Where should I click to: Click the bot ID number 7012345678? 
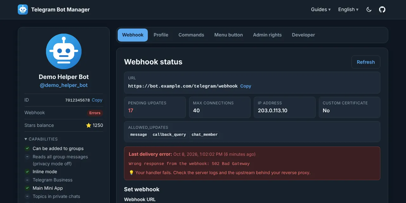[77, 100]
